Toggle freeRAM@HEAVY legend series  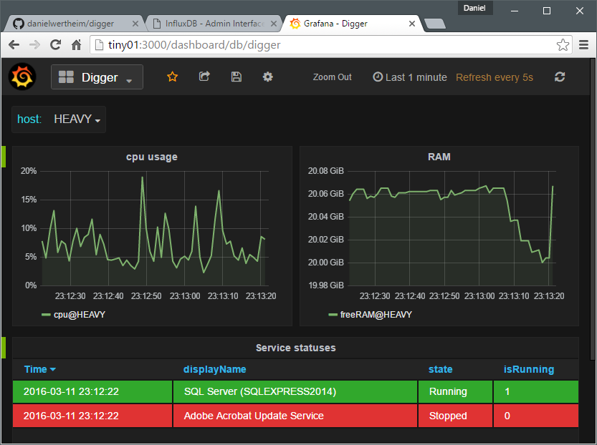(376, 315)
